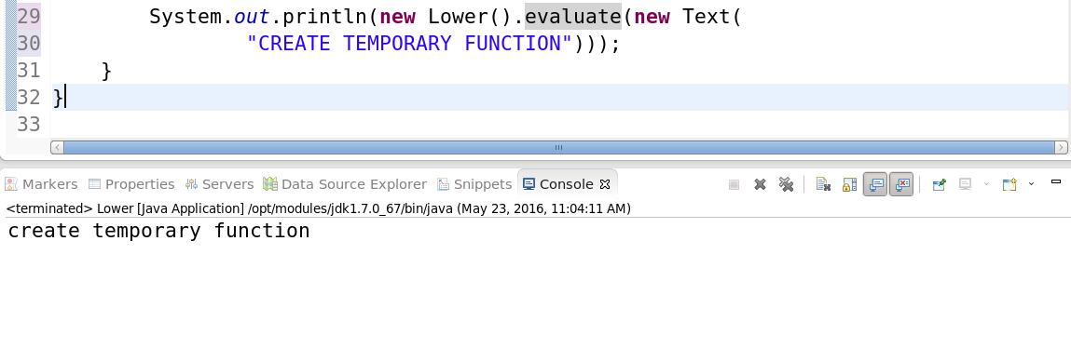Remove all terminated launches
The width and height of the screenshot is (1071, 348).
point(786,184)
